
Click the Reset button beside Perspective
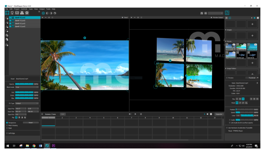click(31, 123)
